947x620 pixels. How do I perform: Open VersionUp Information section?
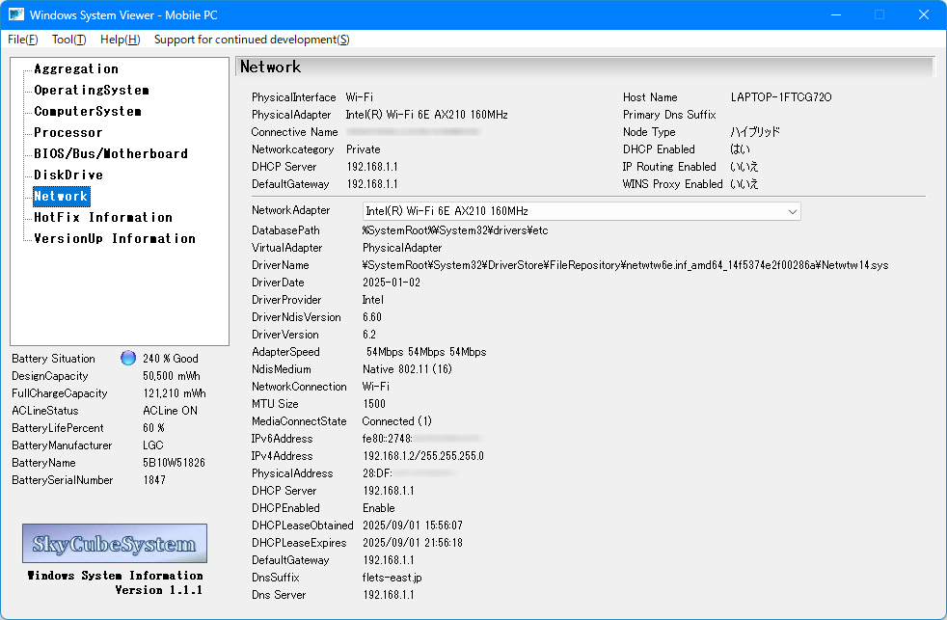click(x=114, y=239)
